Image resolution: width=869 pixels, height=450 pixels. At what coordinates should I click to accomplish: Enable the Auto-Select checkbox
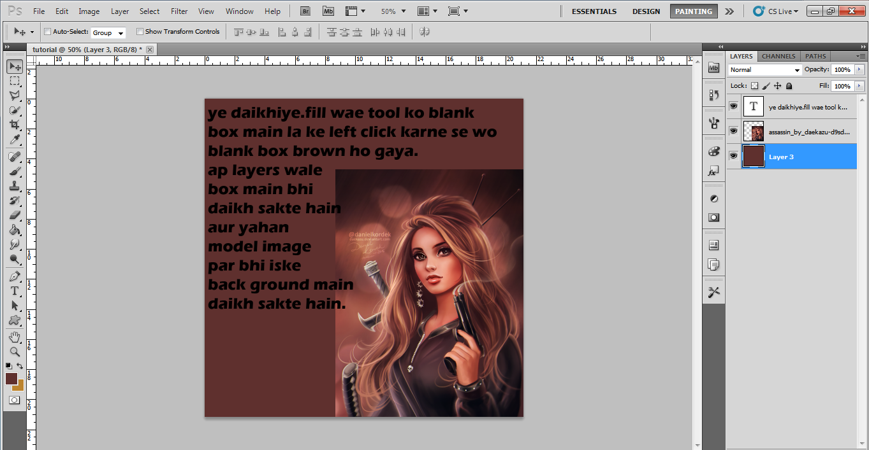click(x=47, y=31)
